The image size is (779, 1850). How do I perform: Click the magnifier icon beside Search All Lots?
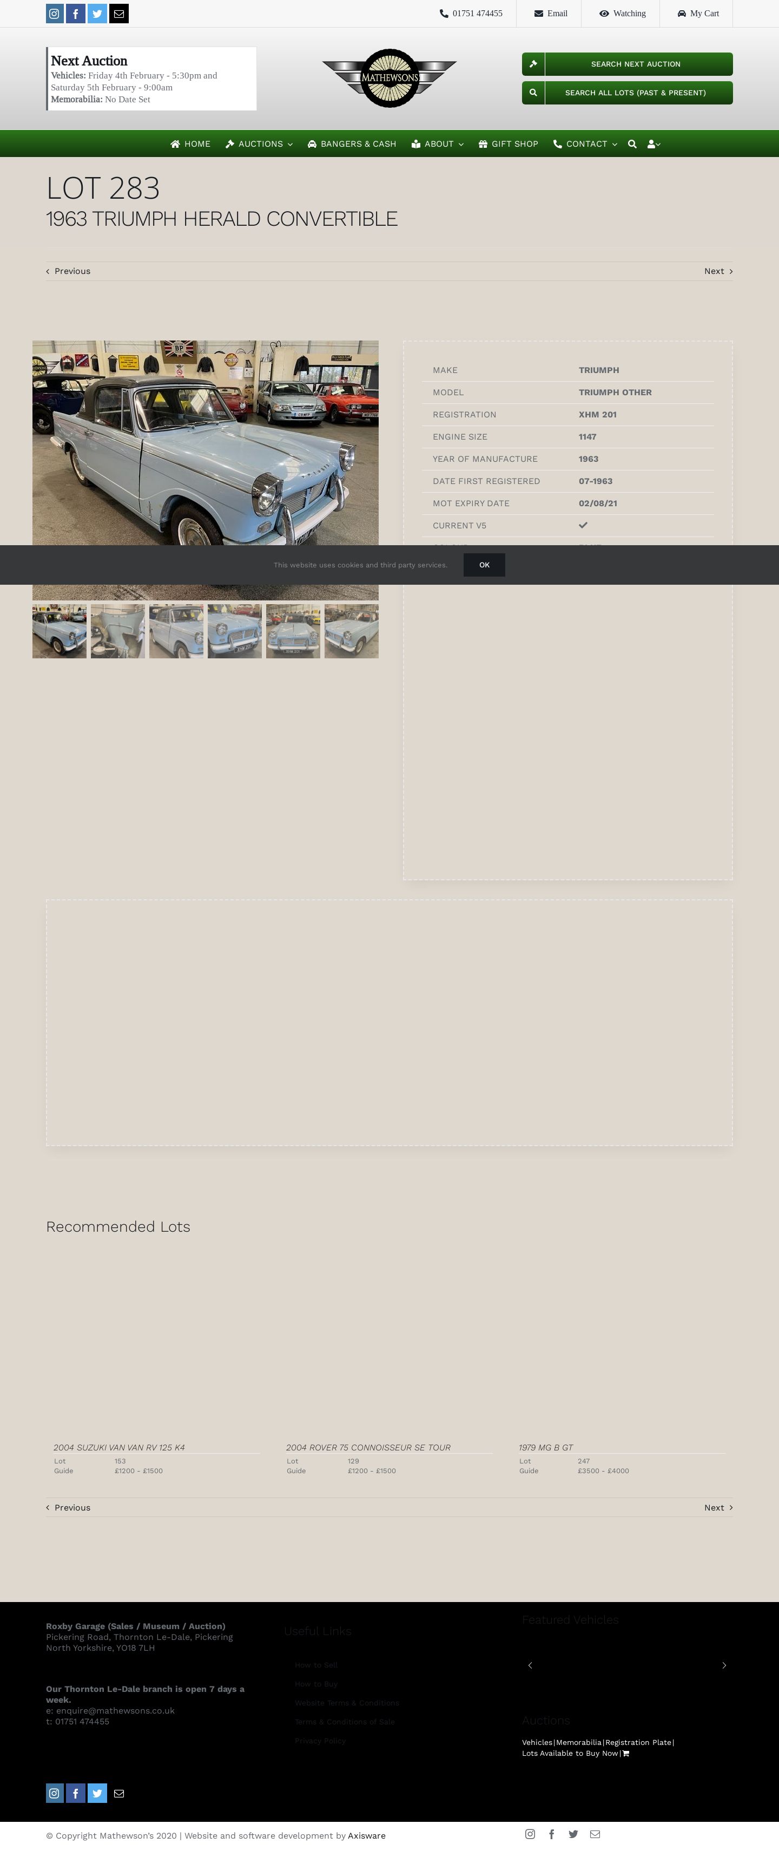pyautogui.click(x=533, y=93)
